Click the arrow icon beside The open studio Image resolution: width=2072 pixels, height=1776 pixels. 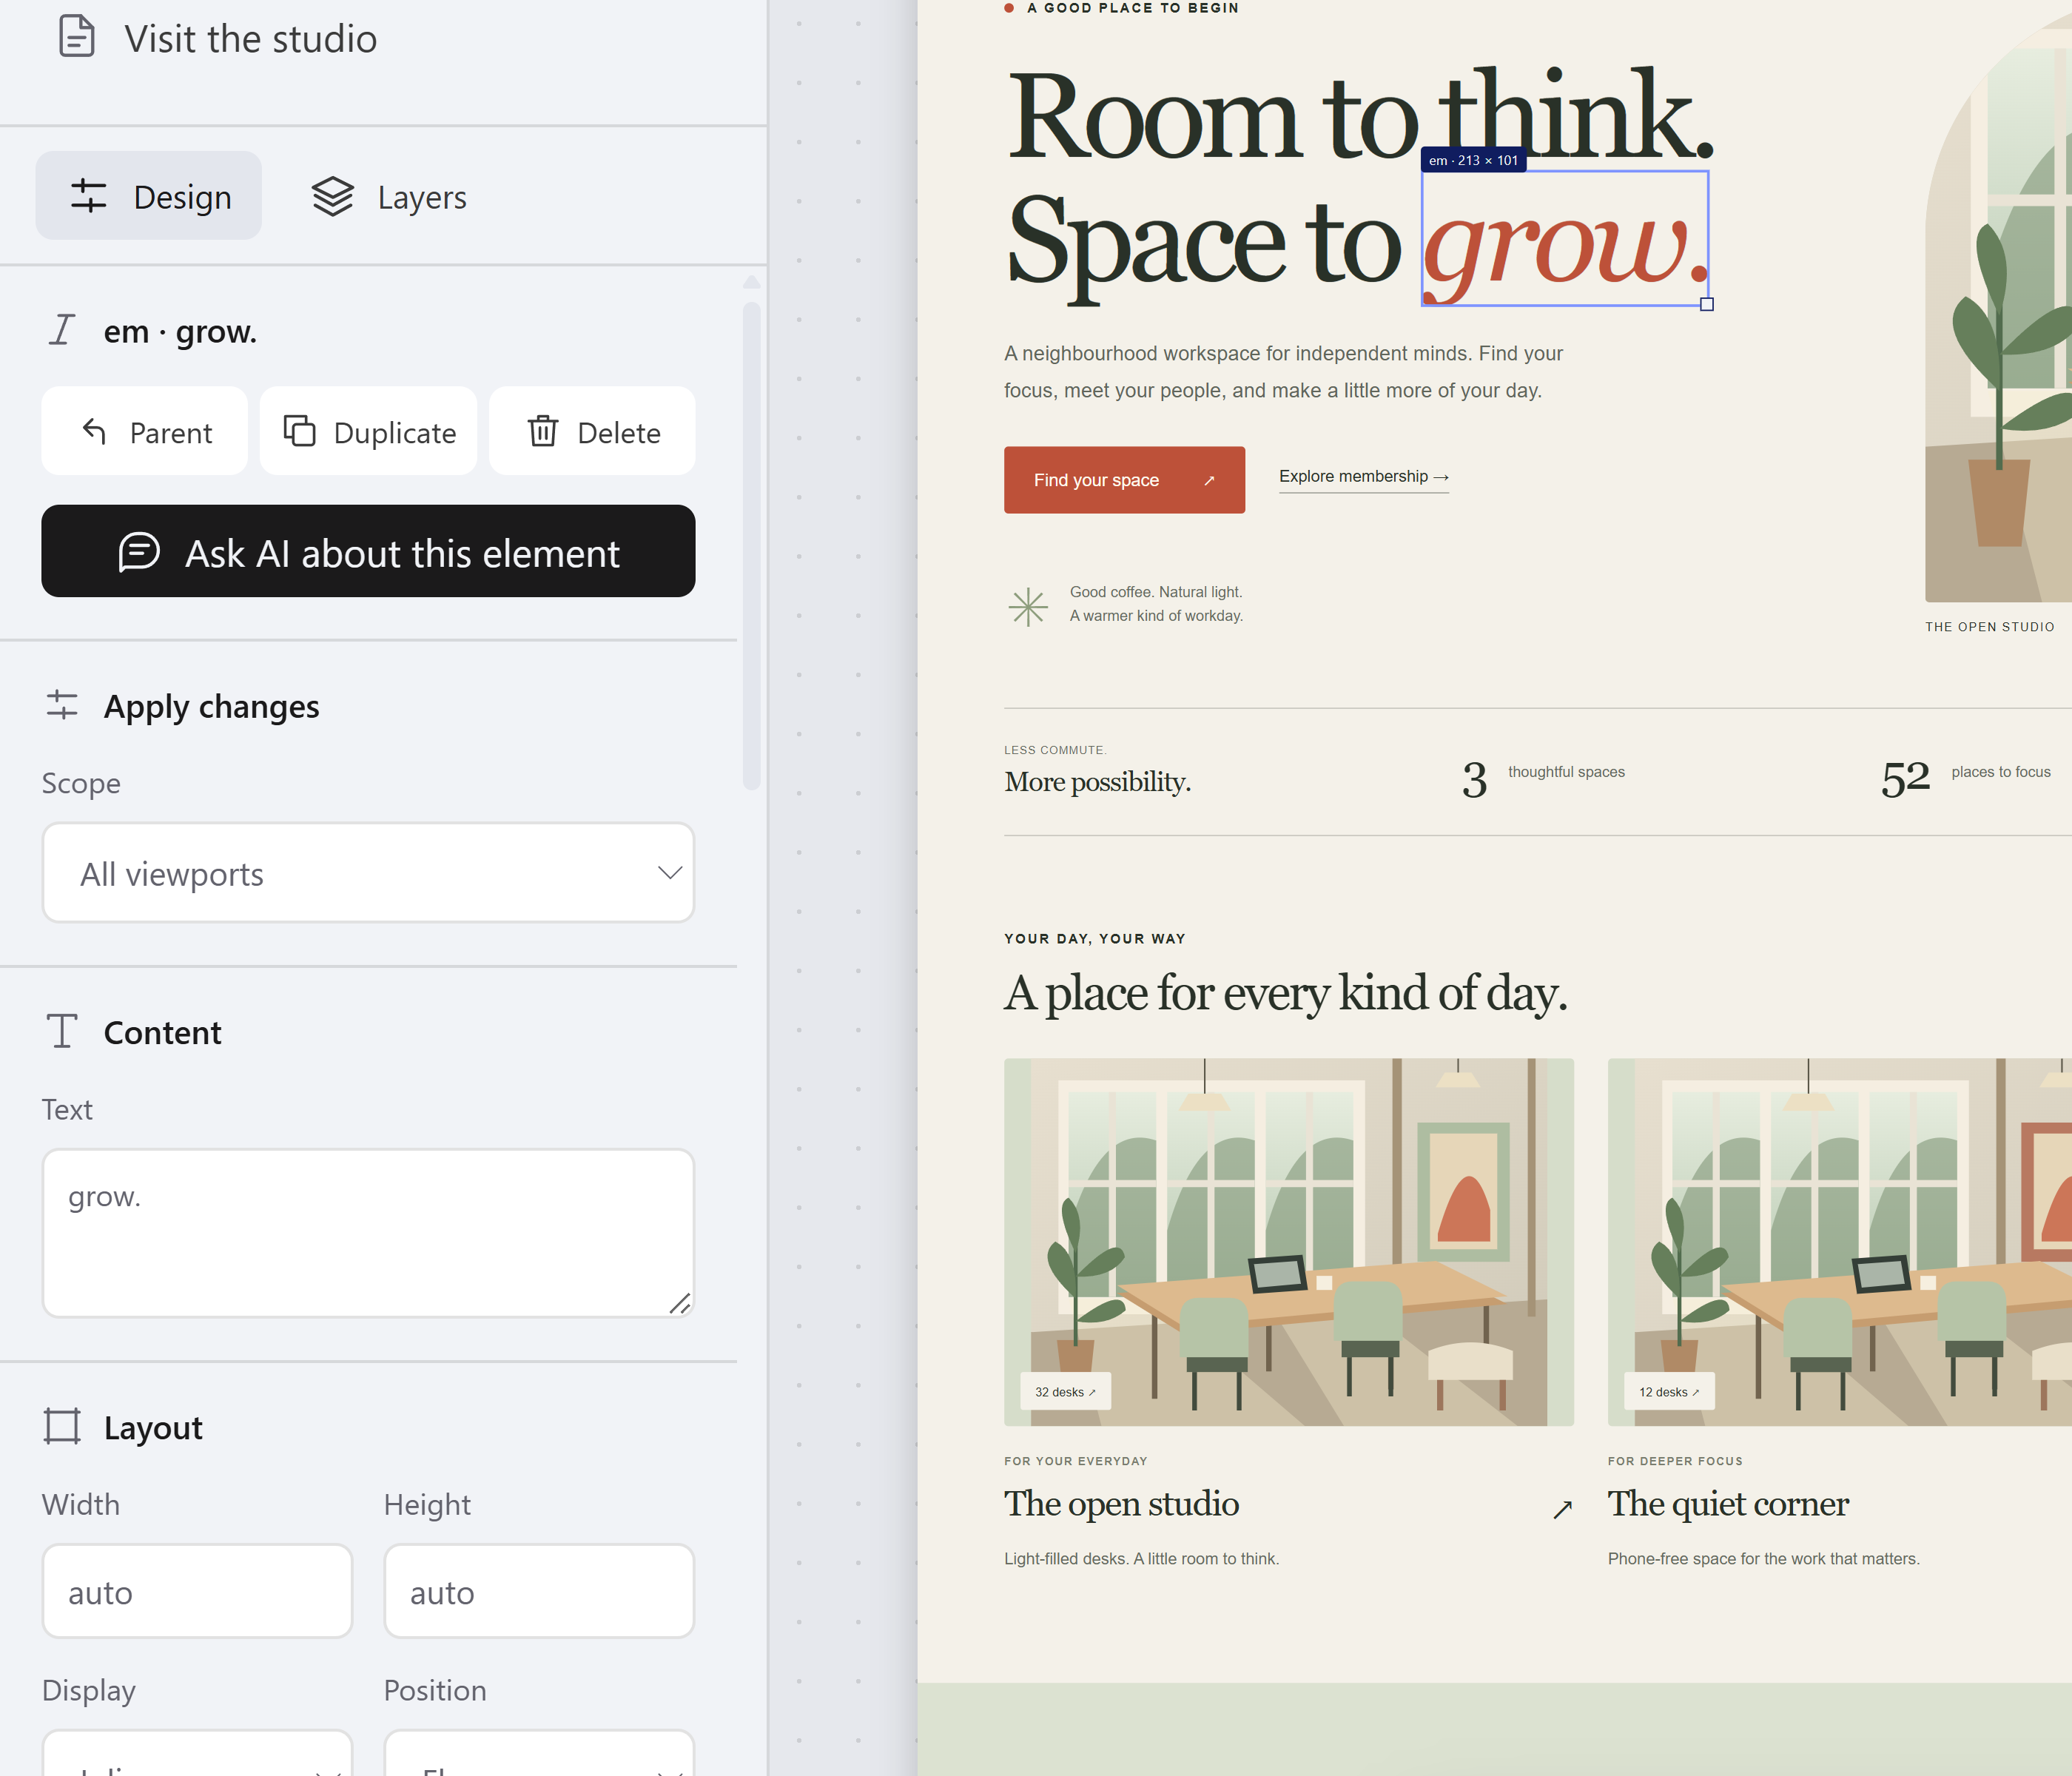click(x=1563, y=1509)
